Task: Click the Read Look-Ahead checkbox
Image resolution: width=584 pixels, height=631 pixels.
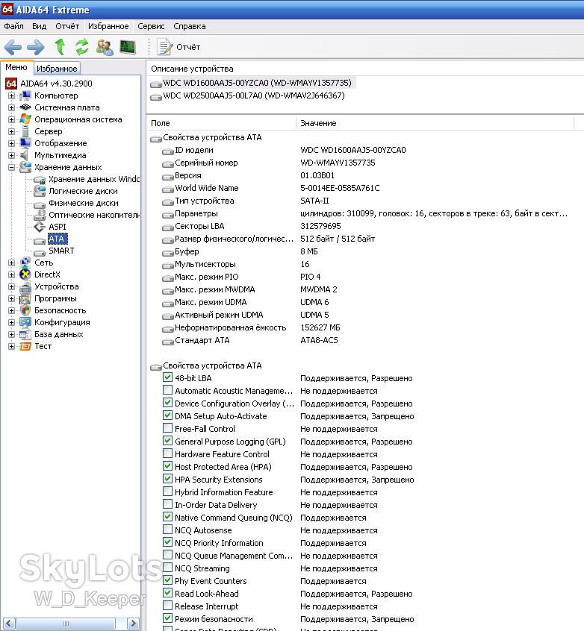Action: 168,593
